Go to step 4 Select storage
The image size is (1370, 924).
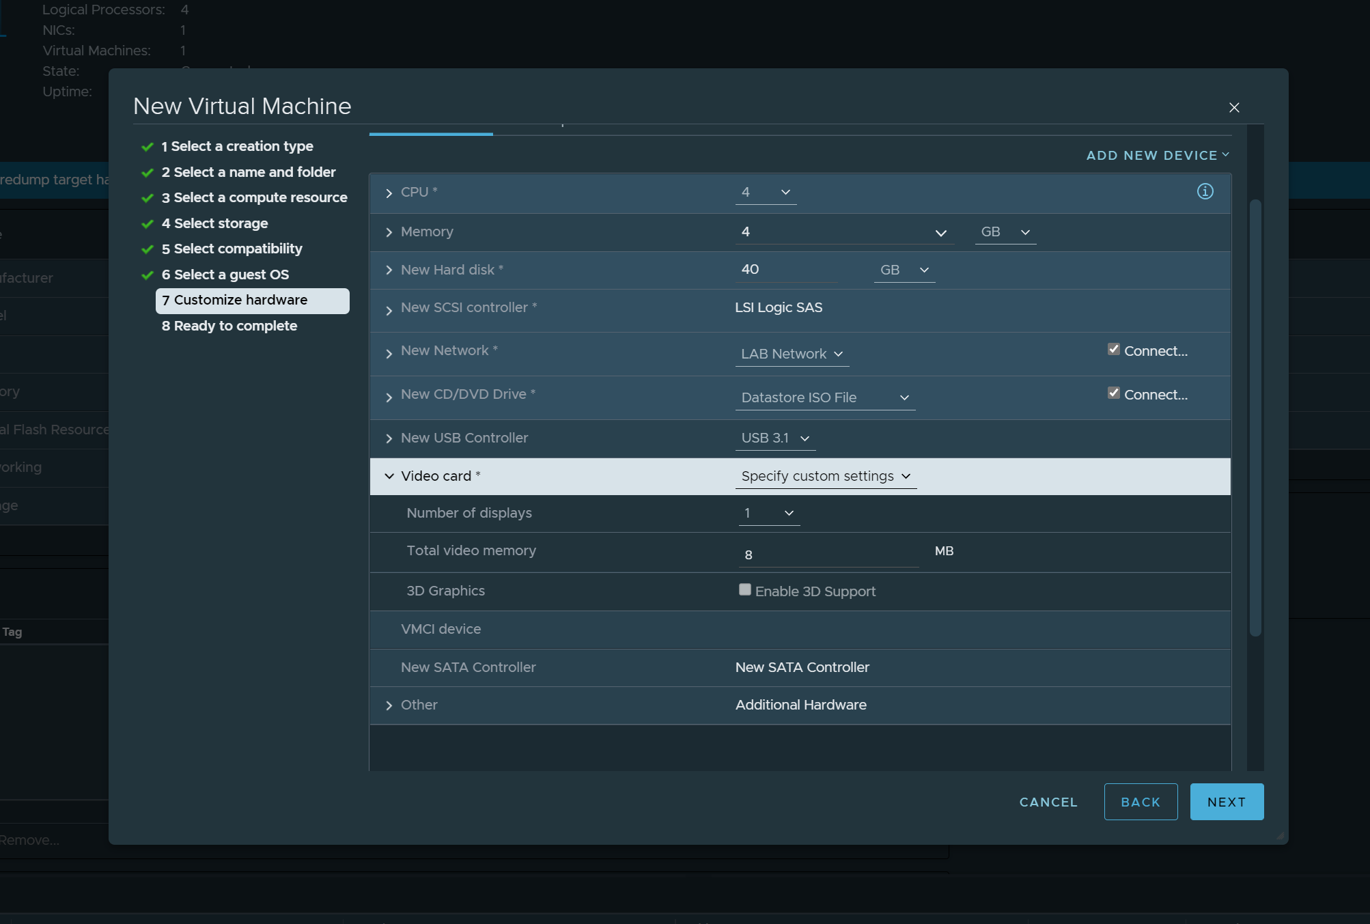(x=214, y=223)
